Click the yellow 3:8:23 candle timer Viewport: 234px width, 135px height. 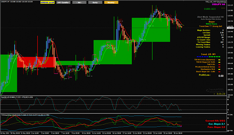click(221, 94)
